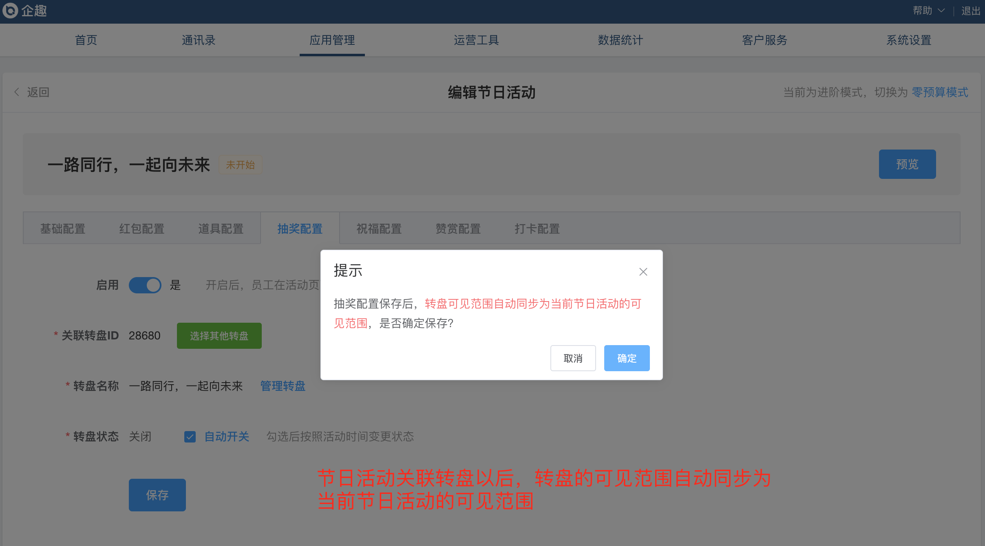Go to 运营工具 in top navigation

(476, 40)
